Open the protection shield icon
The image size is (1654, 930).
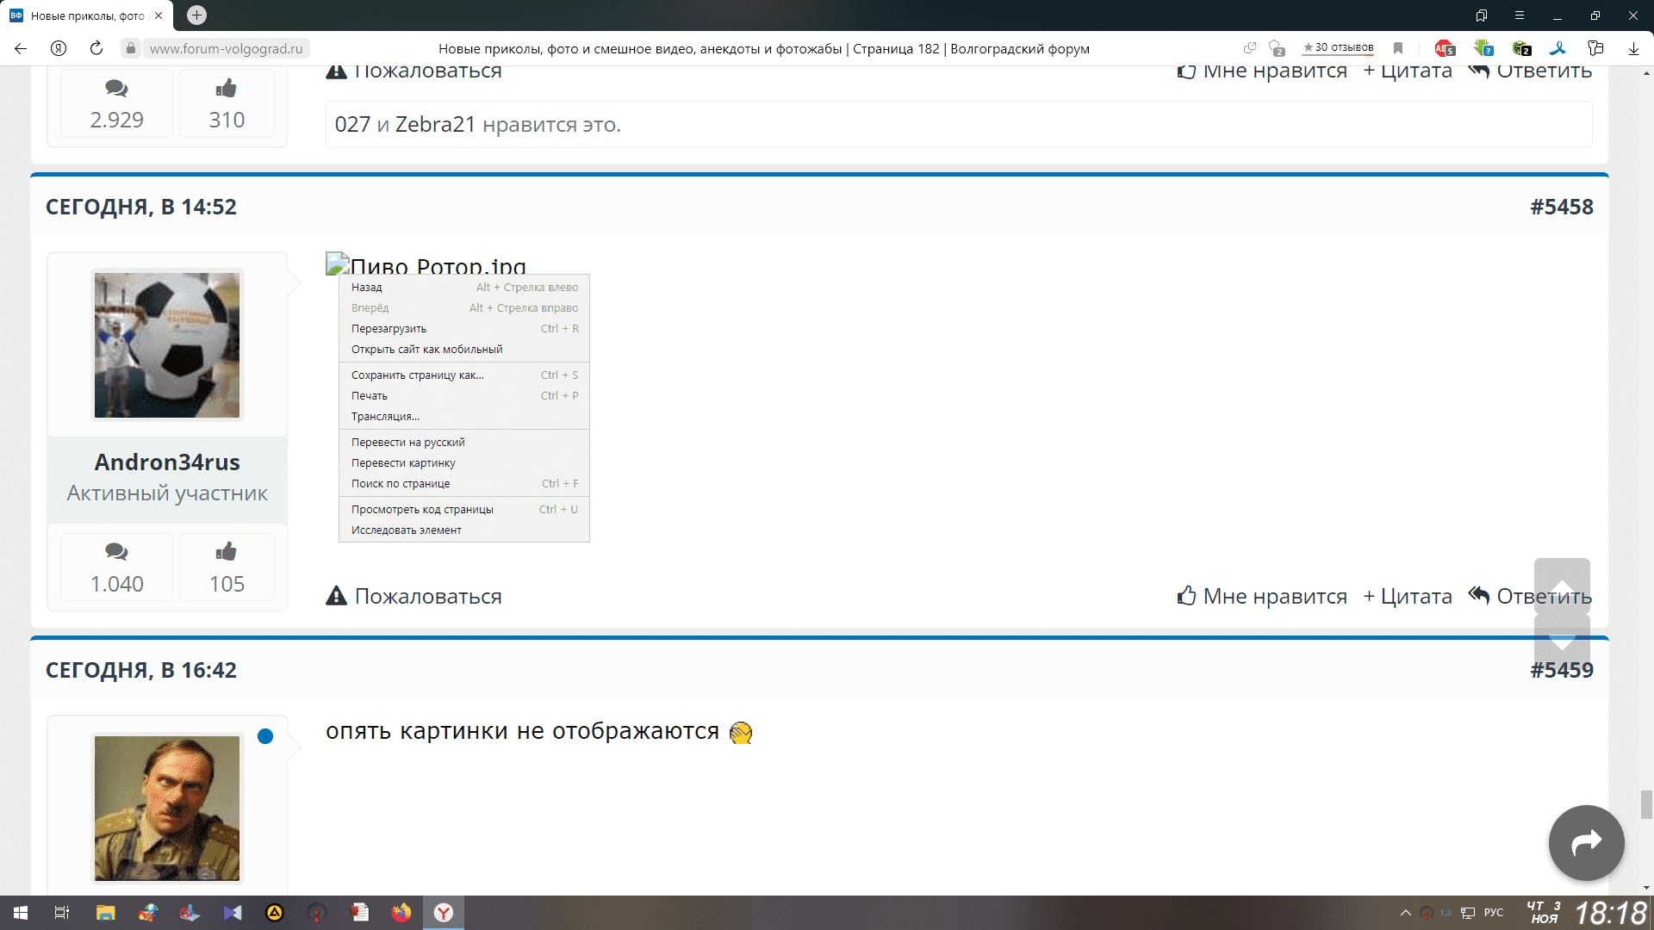(x=1277, y=48)
